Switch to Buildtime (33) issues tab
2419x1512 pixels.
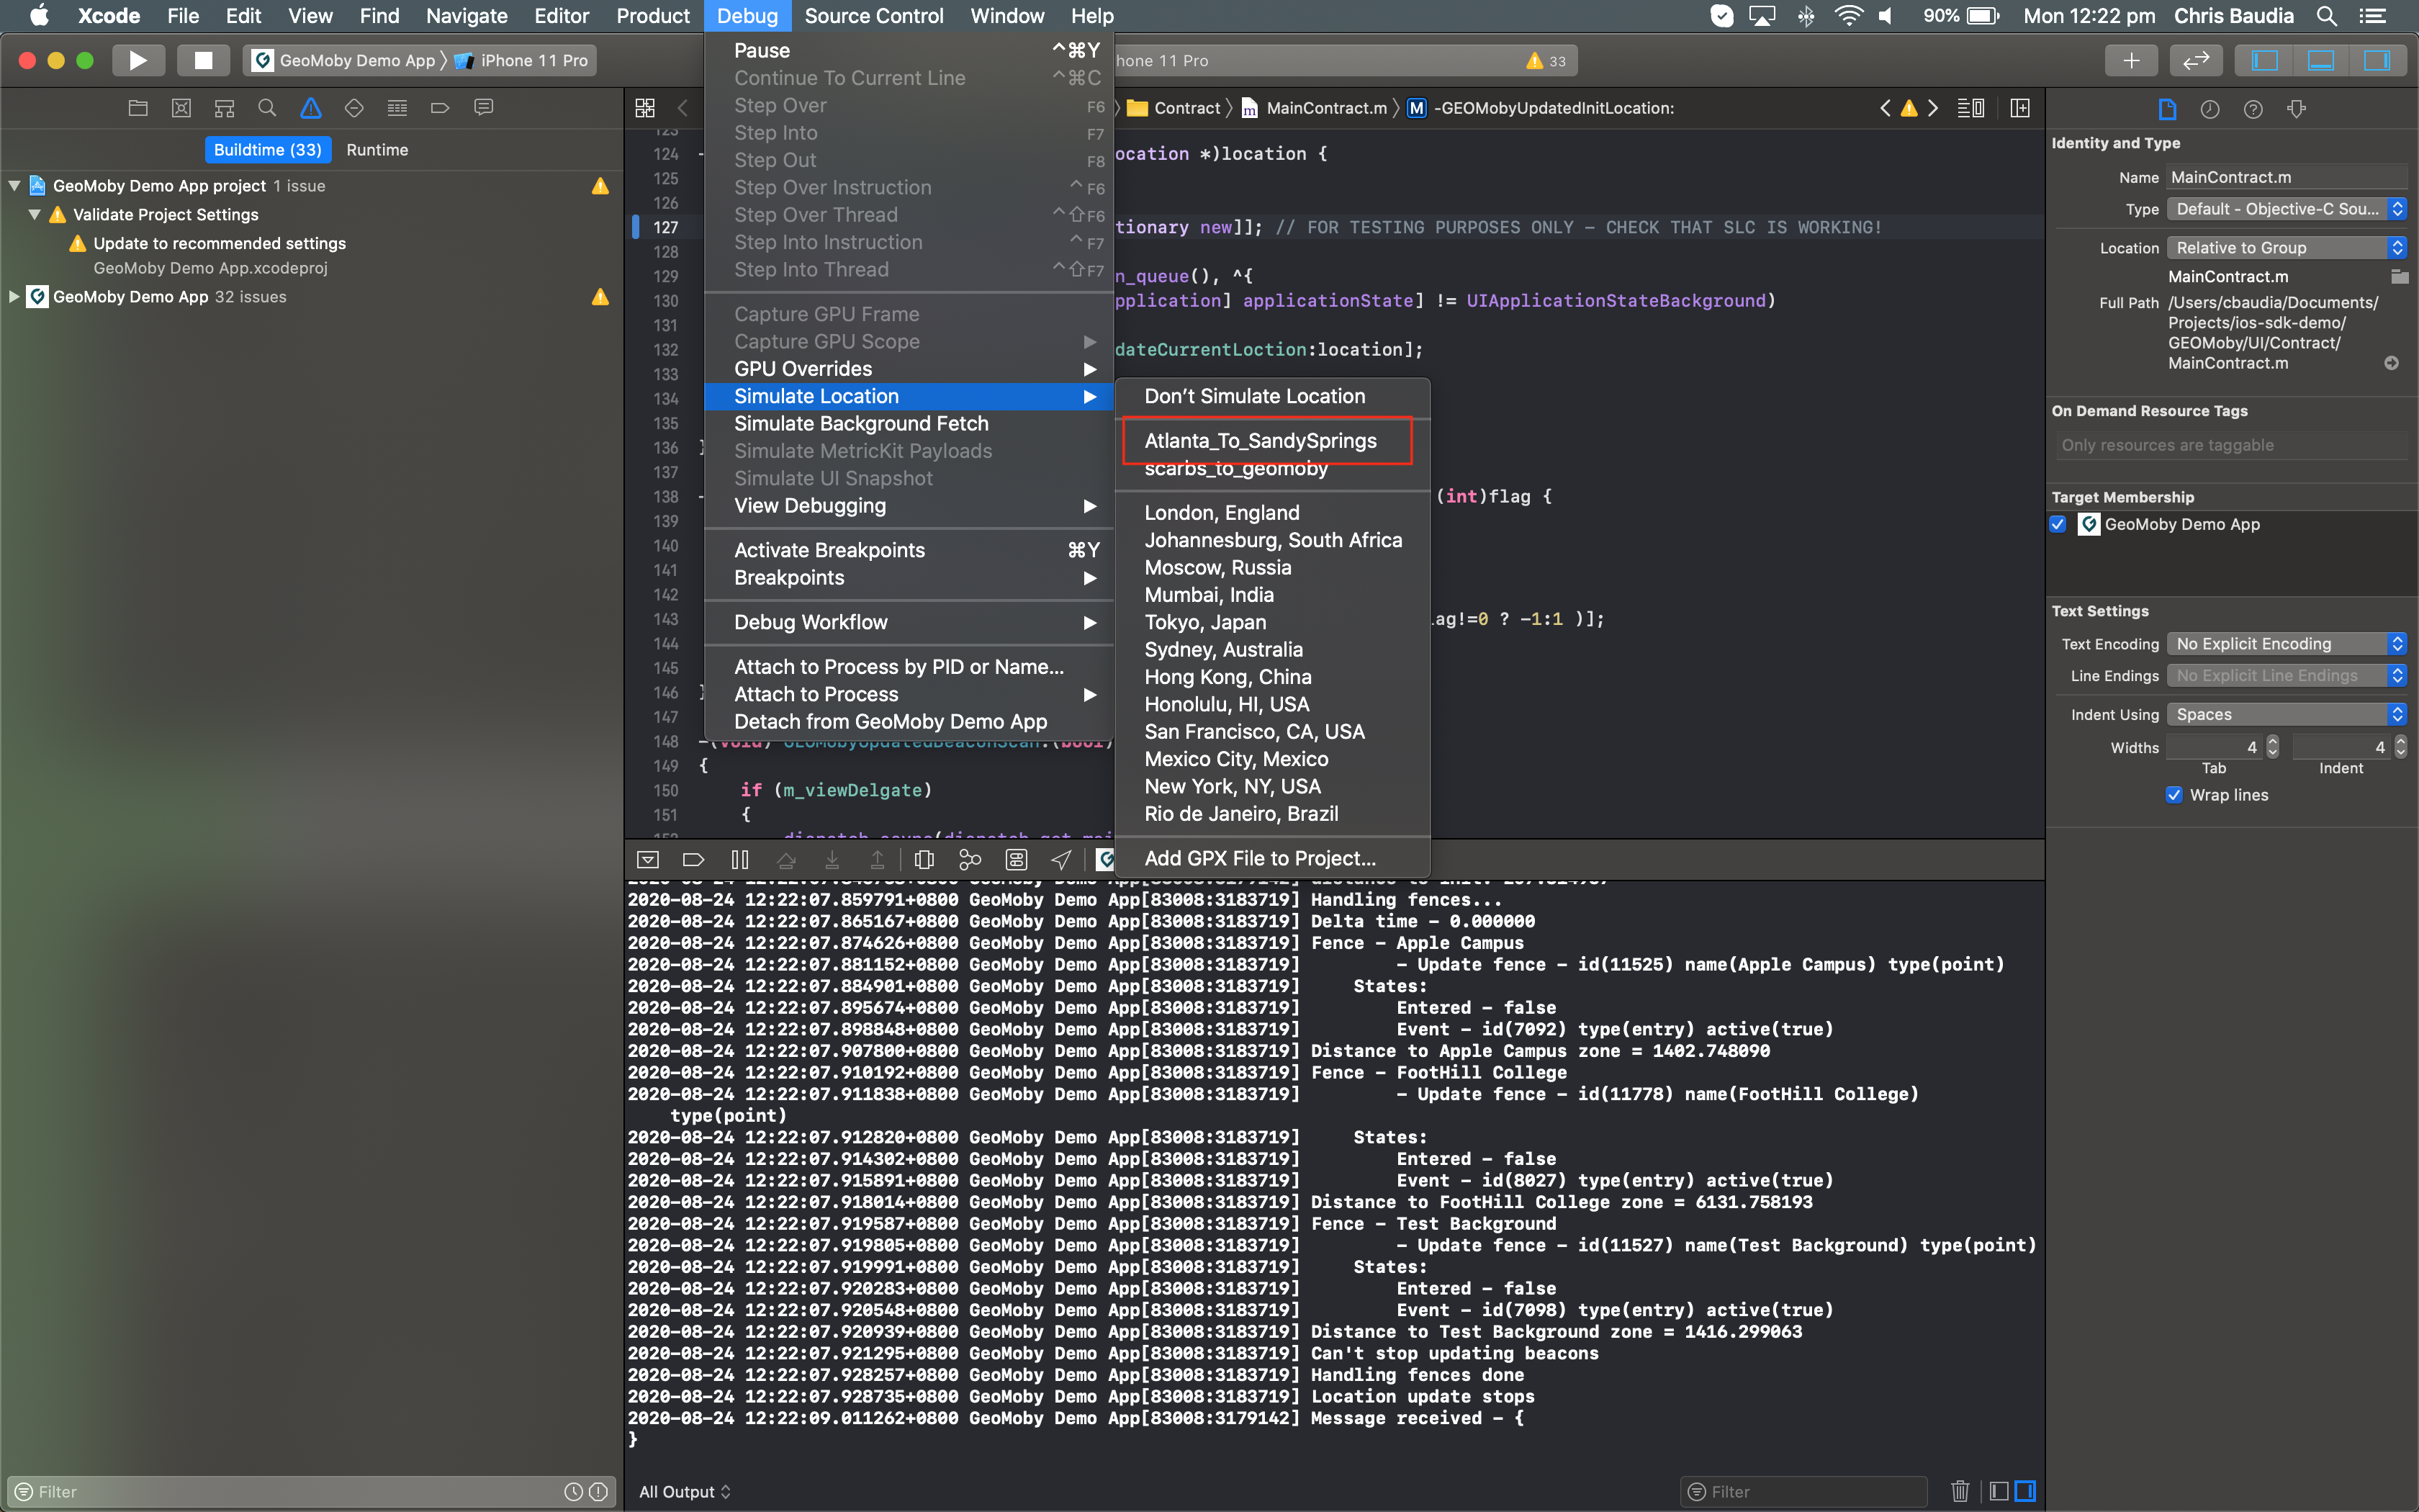point(267,150)
